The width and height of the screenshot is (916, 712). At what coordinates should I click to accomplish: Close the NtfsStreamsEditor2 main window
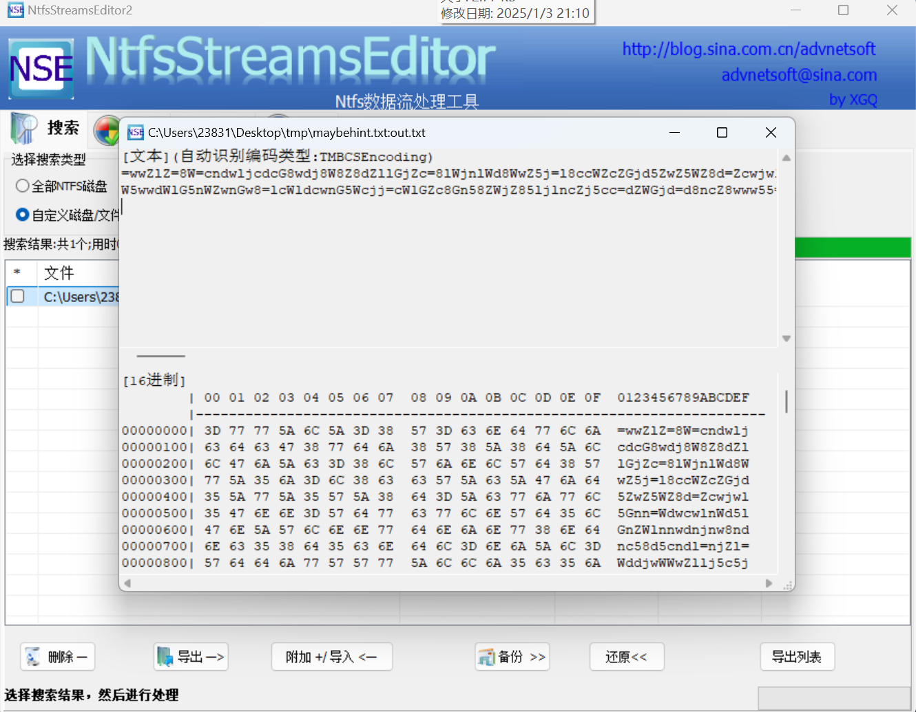[x=892, y=10]
